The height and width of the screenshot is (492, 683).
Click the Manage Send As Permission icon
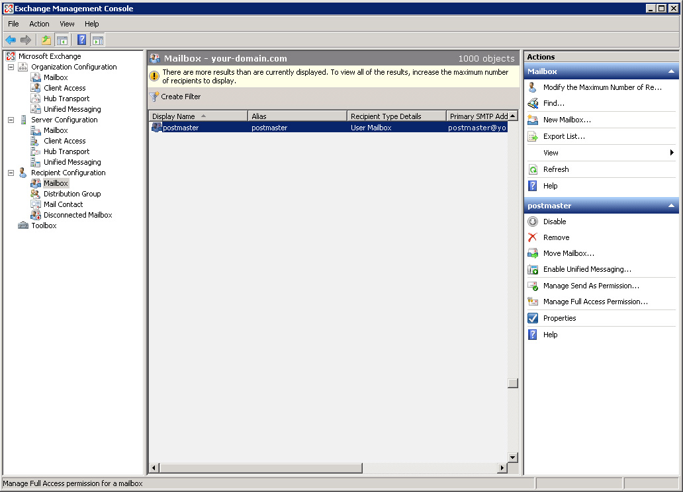point(533,286)
